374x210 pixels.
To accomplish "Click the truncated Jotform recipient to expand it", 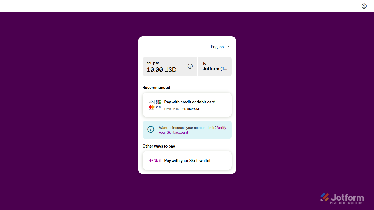I will [x=215, y=69].
